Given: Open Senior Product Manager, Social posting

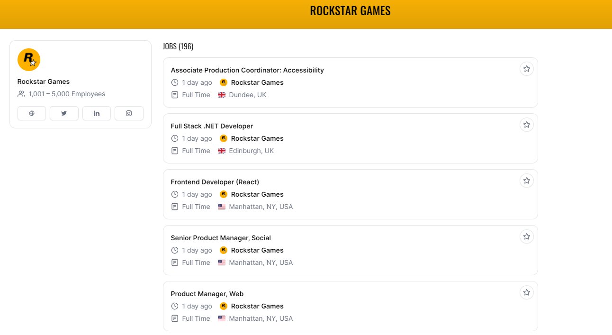Looking at the screenshot, I should [221, 238].
